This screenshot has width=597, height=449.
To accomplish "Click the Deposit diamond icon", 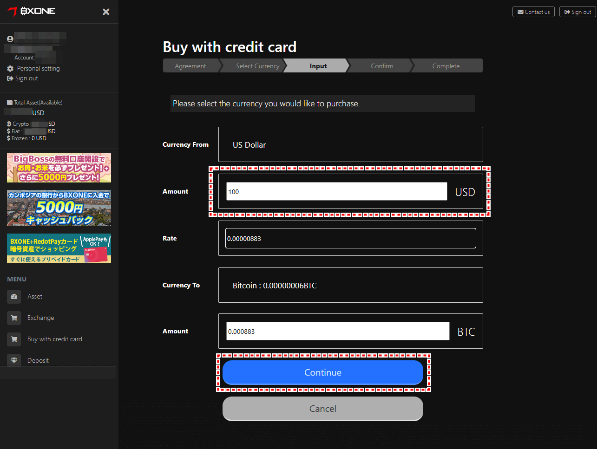I will tap(14, 360).
